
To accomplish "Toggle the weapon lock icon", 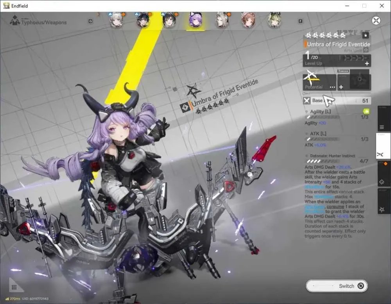I will pyautogui.click(x=366, y=35).
